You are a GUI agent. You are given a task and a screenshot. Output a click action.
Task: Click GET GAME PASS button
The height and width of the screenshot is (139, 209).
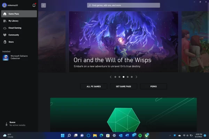coord(123,87)
